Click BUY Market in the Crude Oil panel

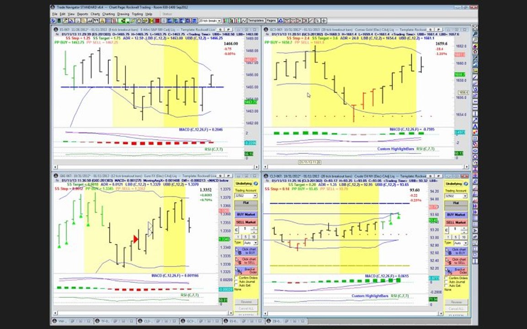coord(457,215)
